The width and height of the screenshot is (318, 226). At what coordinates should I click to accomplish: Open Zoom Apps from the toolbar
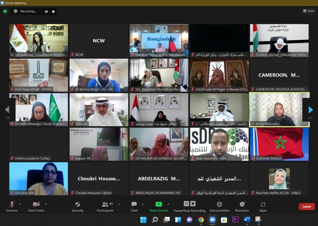tap(263, 205)
